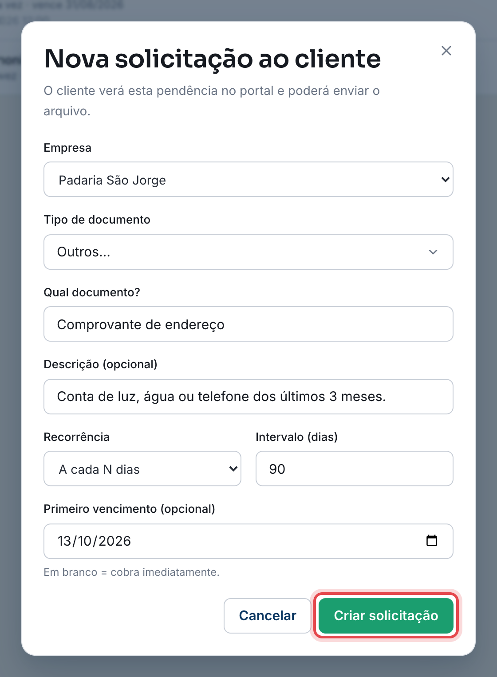This screenshot has height=677, width=497.
Task: Click the Qual documento? label
Action: click(x=92, y=292)
